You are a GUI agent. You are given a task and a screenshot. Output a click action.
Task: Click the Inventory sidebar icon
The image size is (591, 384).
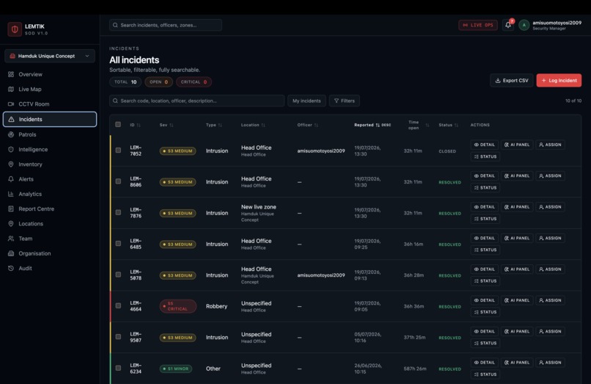click(x=11, y=164)
